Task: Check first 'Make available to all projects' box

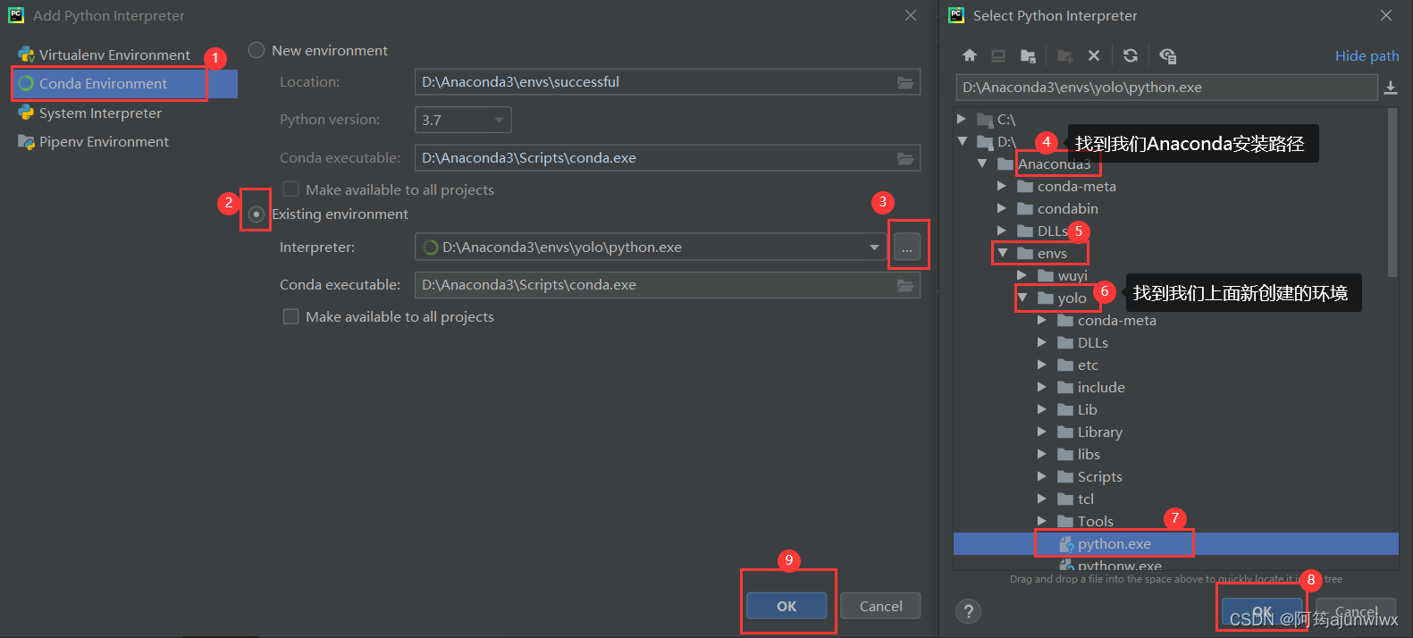Action: pos(290,189)
